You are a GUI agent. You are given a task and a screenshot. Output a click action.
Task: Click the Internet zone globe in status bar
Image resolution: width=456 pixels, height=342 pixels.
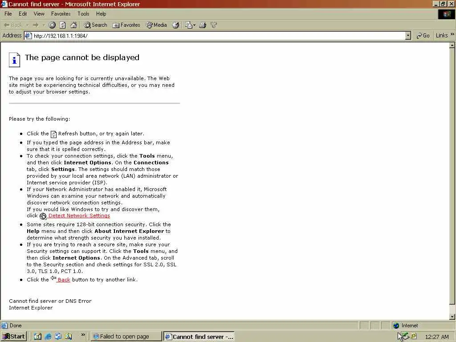pyautogui.click(x=396, y=326)
